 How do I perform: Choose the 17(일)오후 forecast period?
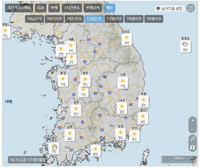tap(114, 19)
